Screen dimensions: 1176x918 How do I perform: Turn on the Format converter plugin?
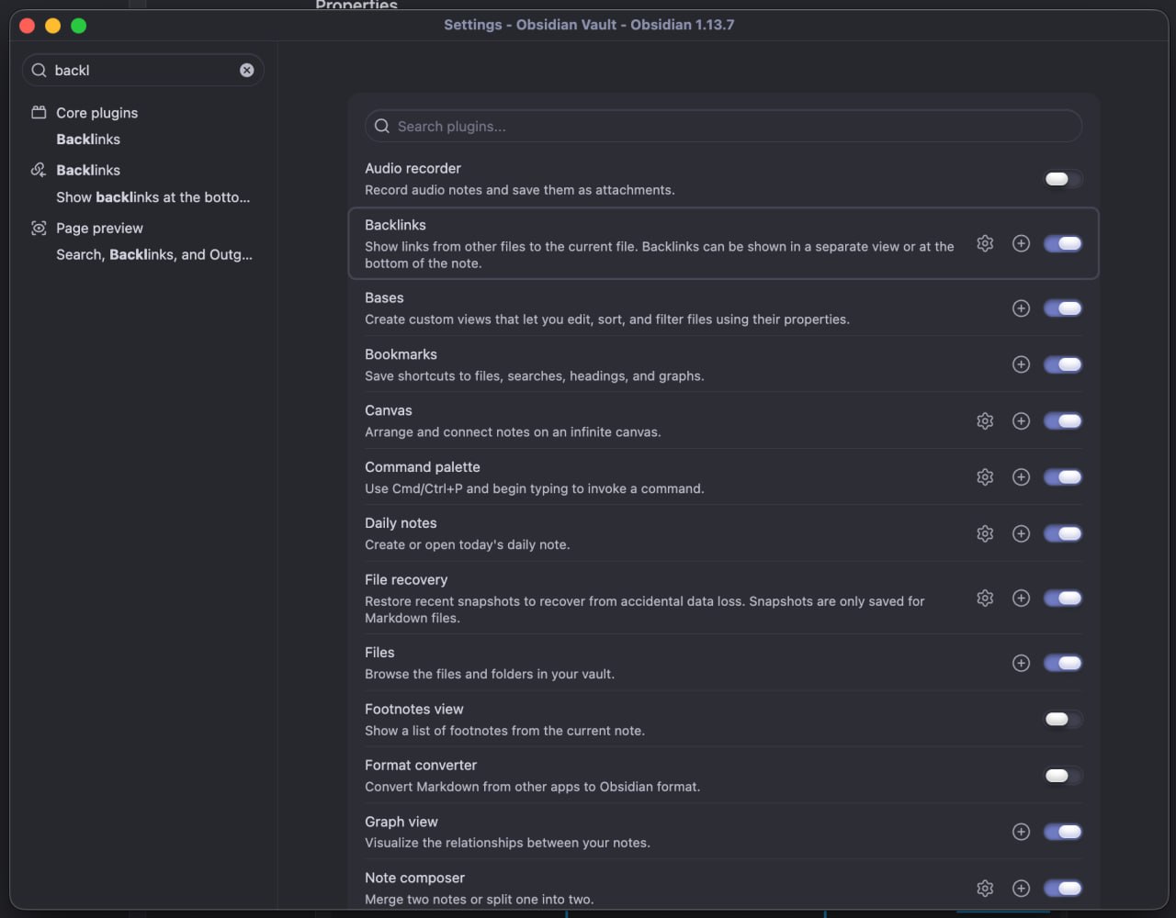coord(1063,776)
